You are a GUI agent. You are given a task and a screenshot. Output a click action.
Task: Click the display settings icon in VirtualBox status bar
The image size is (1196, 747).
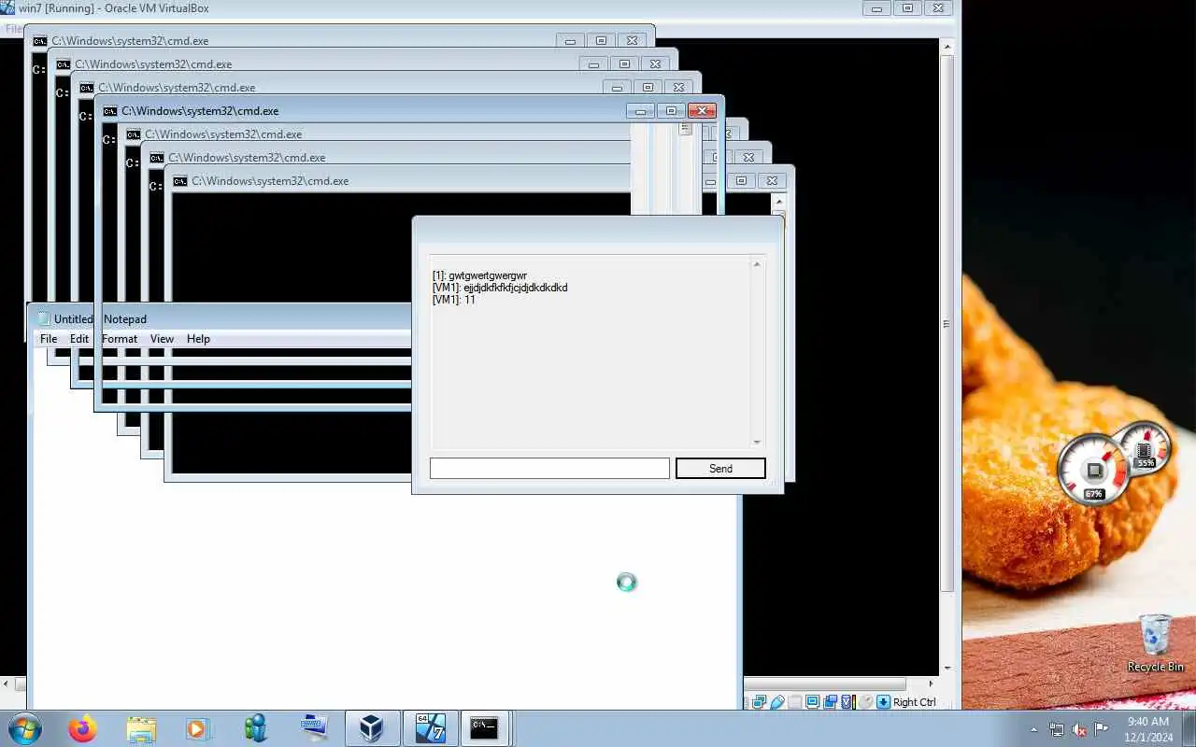pyautogui.click(x=813, y=702)
